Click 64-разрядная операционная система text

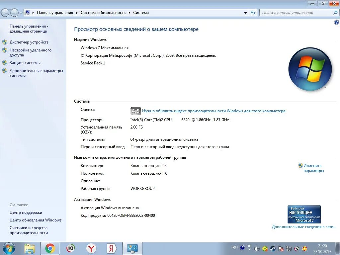164,139
